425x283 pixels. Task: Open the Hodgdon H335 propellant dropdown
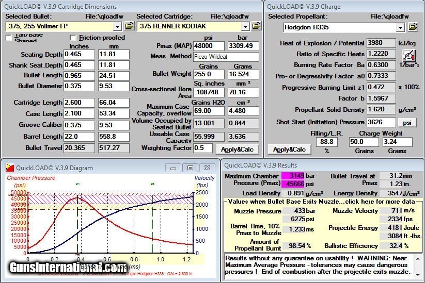(x=400, y=27)
